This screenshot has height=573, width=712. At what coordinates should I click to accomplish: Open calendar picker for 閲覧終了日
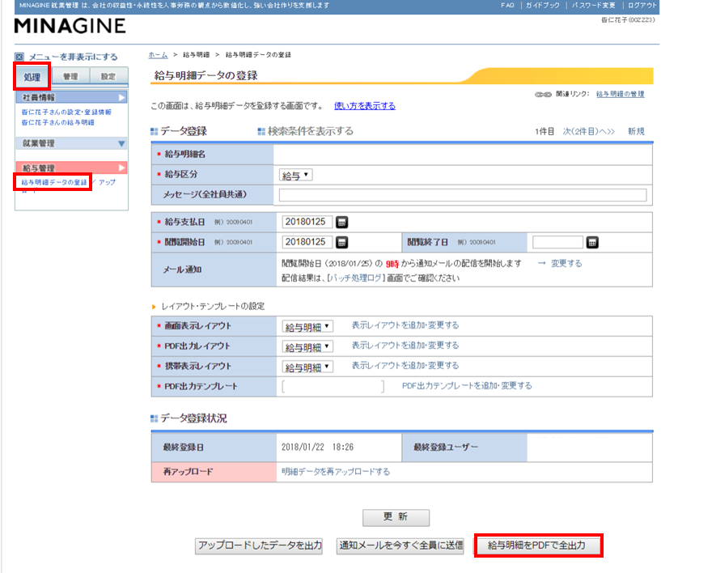(x=592, y=243)
